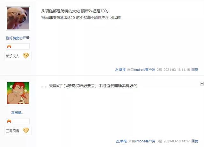Click the orange game icon under 刚好情窦初开

[x=9, y=46]
